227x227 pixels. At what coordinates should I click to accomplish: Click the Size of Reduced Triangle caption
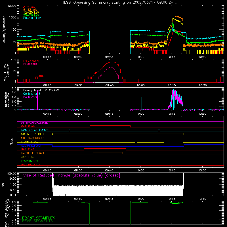pyautogui.click(x=72, y=175)
